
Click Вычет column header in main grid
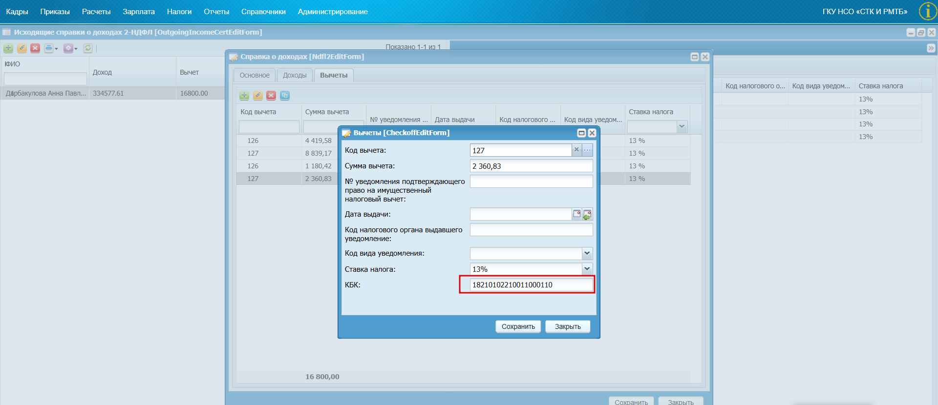tap(200, 72)
